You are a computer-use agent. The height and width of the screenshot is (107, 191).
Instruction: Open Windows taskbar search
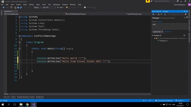point(9,104)
